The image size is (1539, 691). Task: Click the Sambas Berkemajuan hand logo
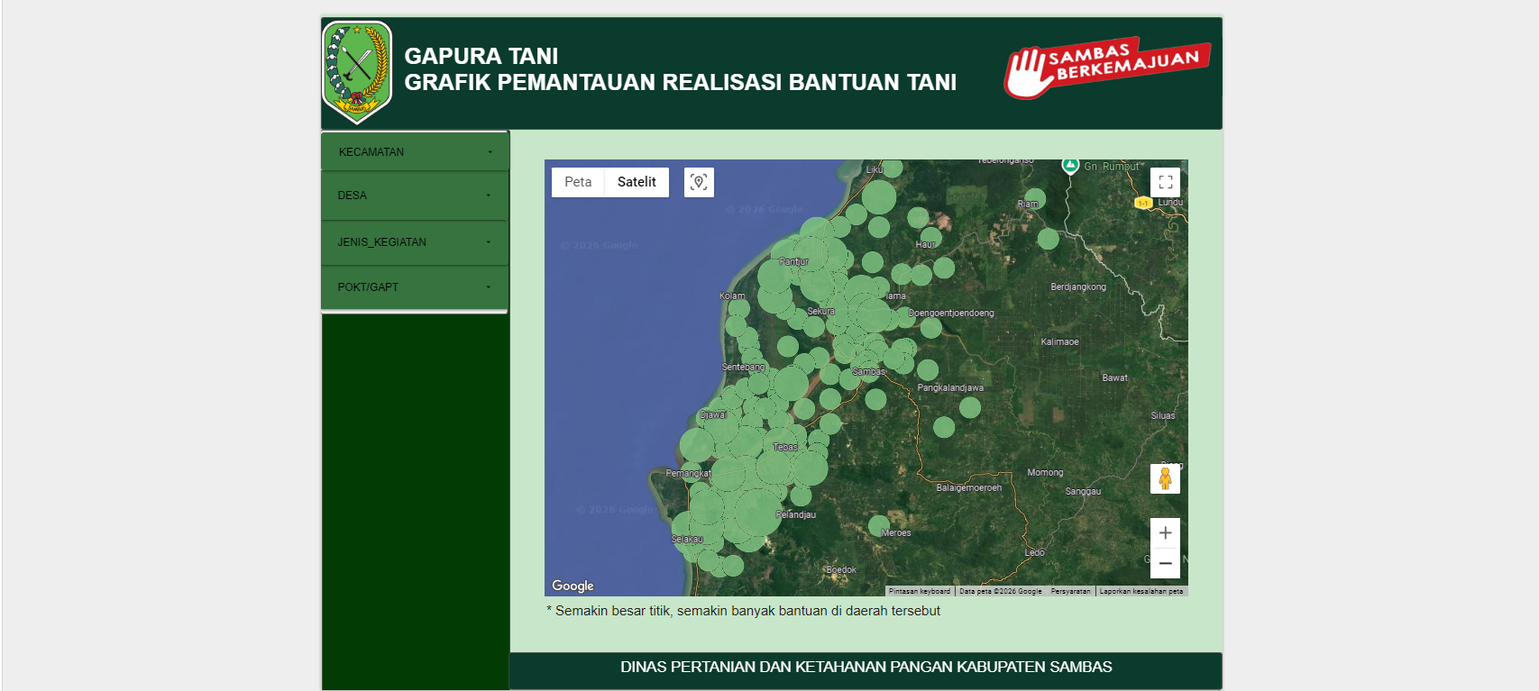1108,68
